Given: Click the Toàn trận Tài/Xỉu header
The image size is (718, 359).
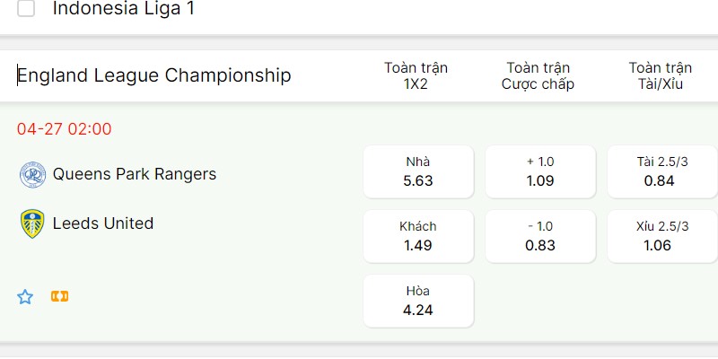Looking at the screenshot, I should pos(661,75).
